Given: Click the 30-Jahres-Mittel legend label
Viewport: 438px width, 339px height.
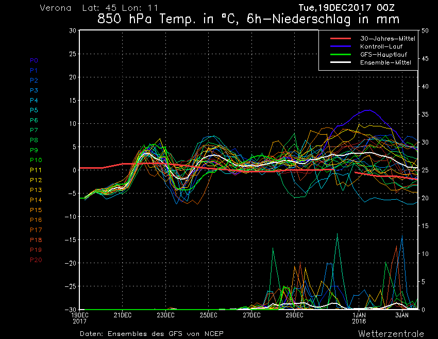Looking at the screenshot, I should click(x=388, y=39).
